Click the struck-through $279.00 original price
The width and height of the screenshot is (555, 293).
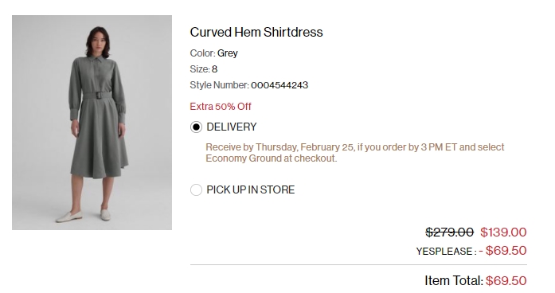450,232
